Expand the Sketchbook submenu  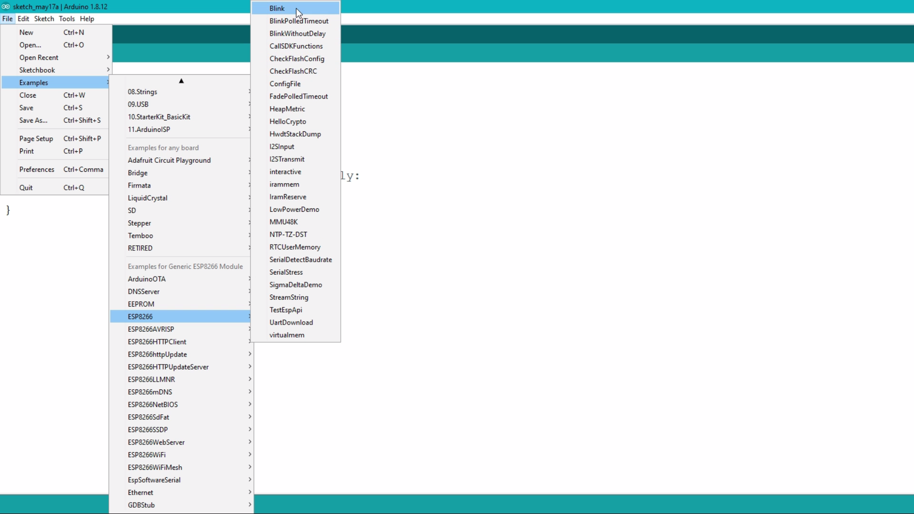[56, 70]
